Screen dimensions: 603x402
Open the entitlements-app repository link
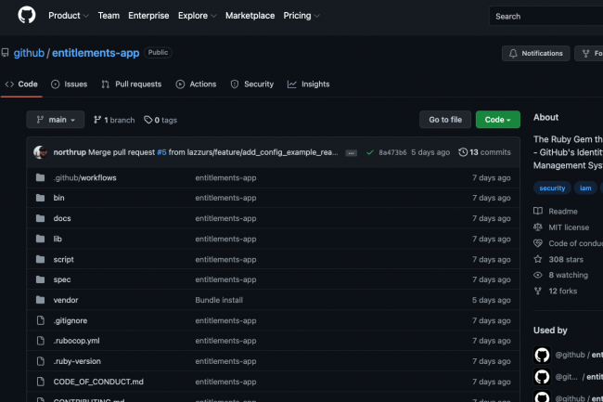(96, 53)
